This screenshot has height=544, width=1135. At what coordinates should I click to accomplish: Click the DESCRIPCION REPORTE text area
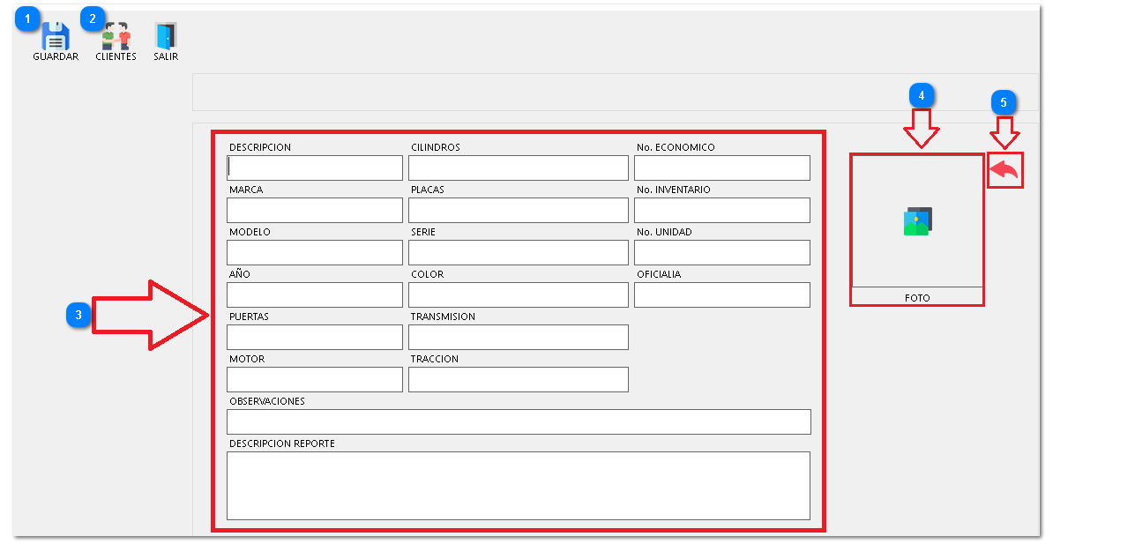coord(519,485)
